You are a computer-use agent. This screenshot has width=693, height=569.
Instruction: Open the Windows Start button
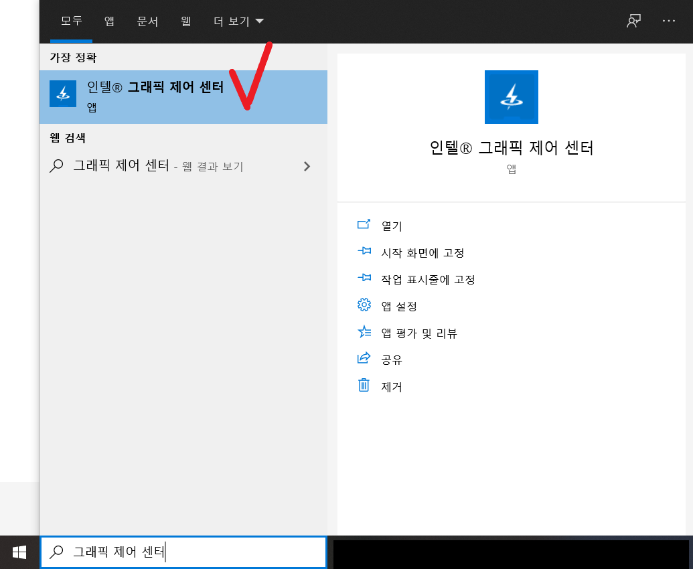tap(19, 552)
